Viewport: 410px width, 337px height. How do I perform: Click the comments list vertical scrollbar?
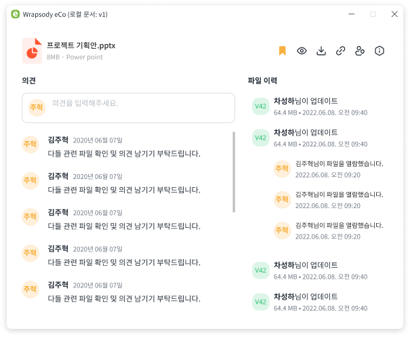coord(234,172)
